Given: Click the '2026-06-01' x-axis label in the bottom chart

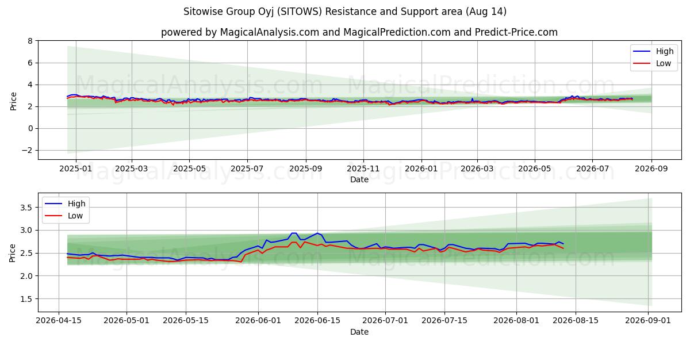Looking at the screenshot, I should [x=257, y=321].
